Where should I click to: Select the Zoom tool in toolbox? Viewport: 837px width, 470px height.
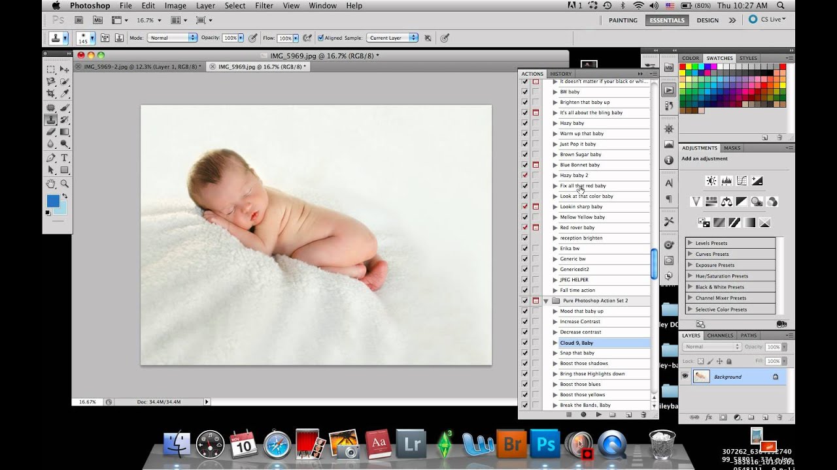pos(65,184)
